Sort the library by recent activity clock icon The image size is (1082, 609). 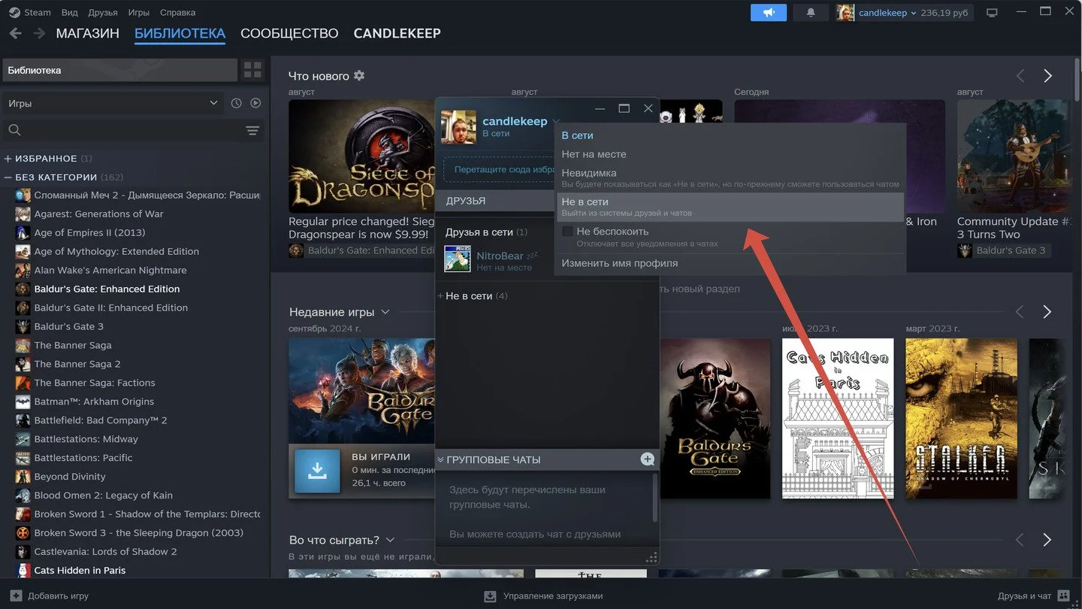pos(236,103)
